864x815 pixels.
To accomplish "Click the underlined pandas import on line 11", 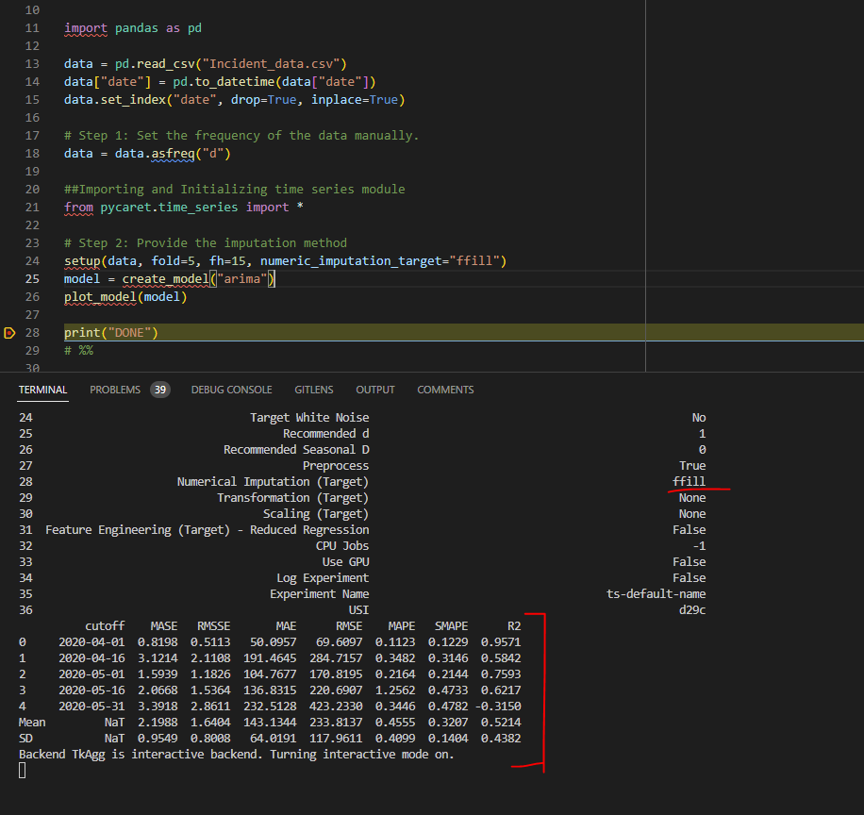I will click(x=86, y=27).
